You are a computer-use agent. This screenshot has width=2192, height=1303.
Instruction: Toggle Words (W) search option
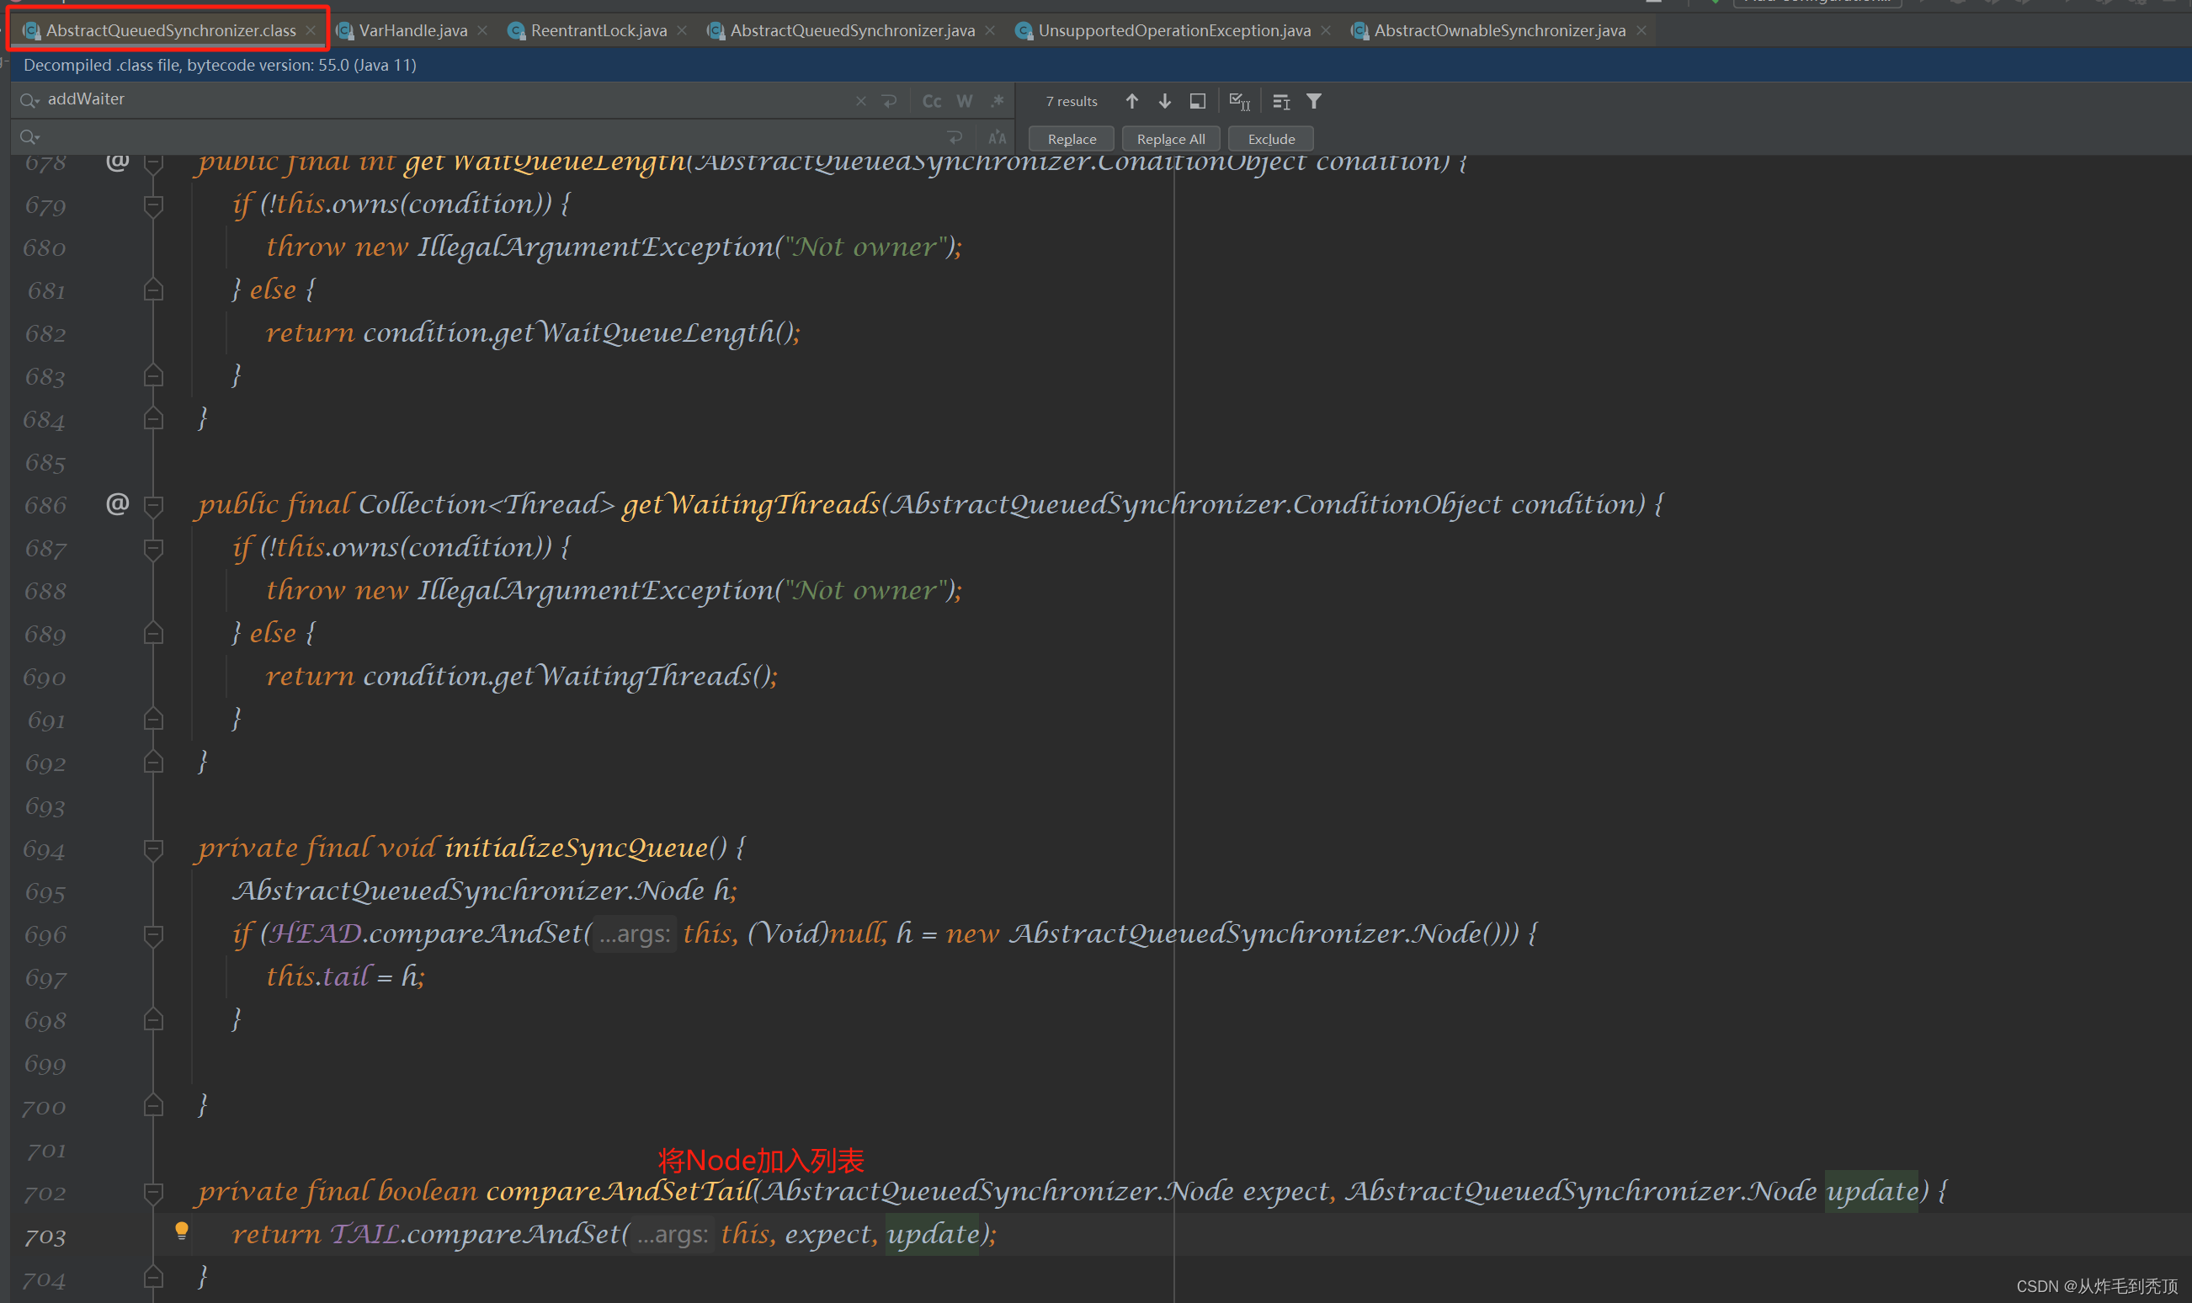964,101
